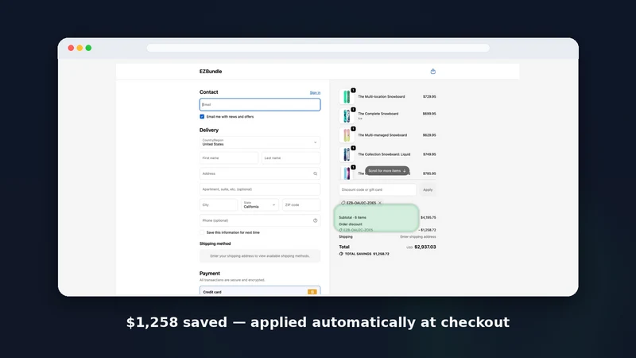636x358 pixels.
Task: Open the Country/Region dropdown
Action: pyautogui.click(x=260, y=142)
